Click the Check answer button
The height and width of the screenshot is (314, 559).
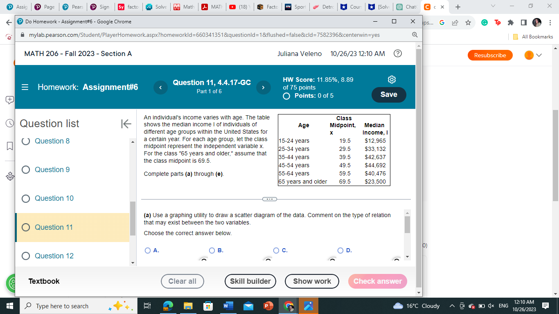pyautogui.click(x=377, y=281)
